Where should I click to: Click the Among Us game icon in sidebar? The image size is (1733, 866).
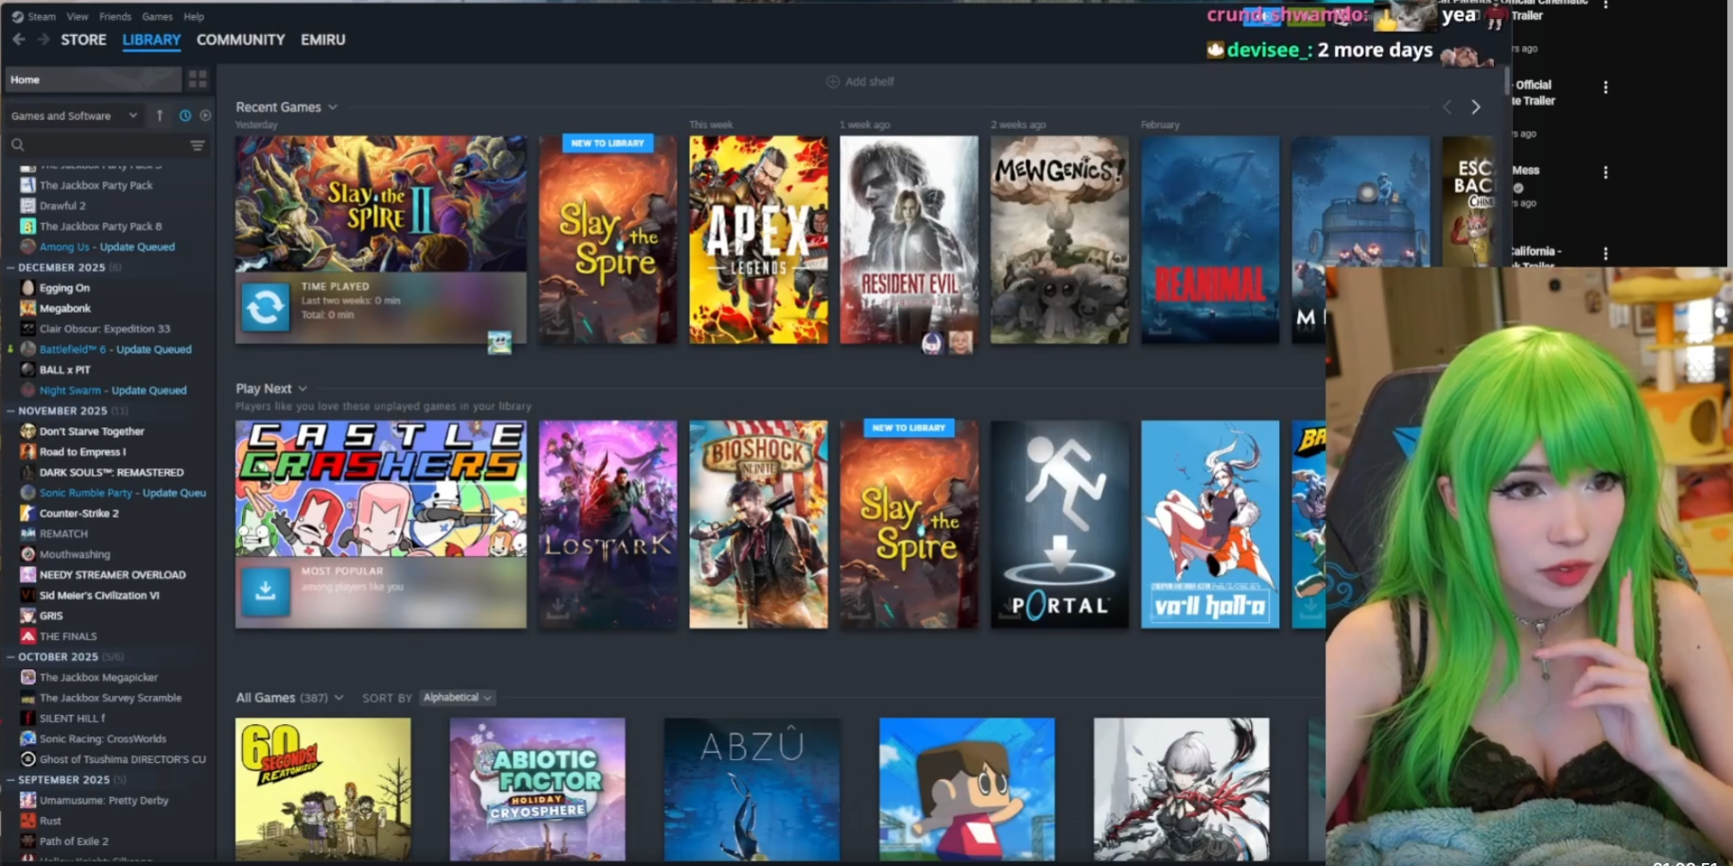pos(27,247)
